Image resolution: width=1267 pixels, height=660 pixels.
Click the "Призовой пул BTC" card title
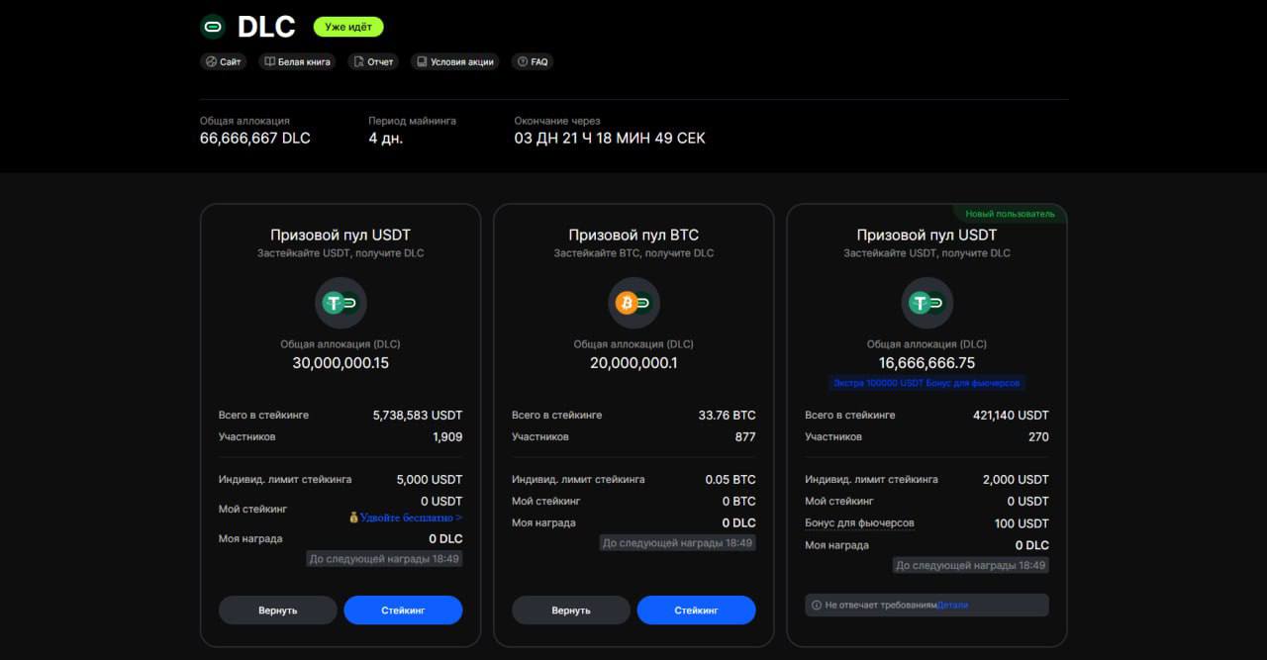point(633,236)
